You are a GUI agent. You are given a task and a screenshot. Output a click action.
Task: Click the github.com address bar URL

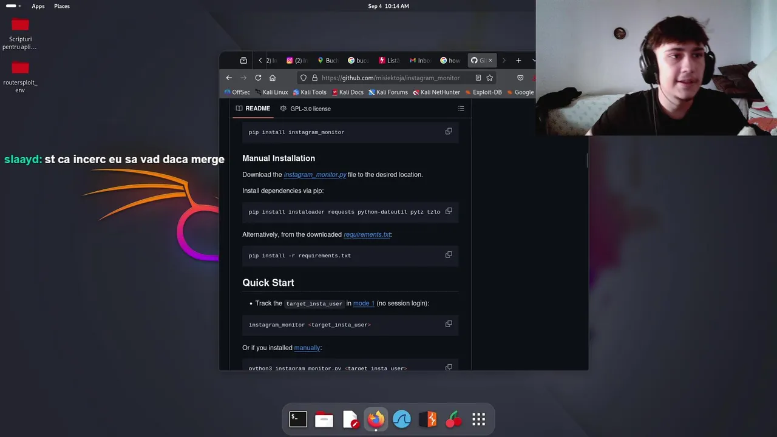(391, 78)
